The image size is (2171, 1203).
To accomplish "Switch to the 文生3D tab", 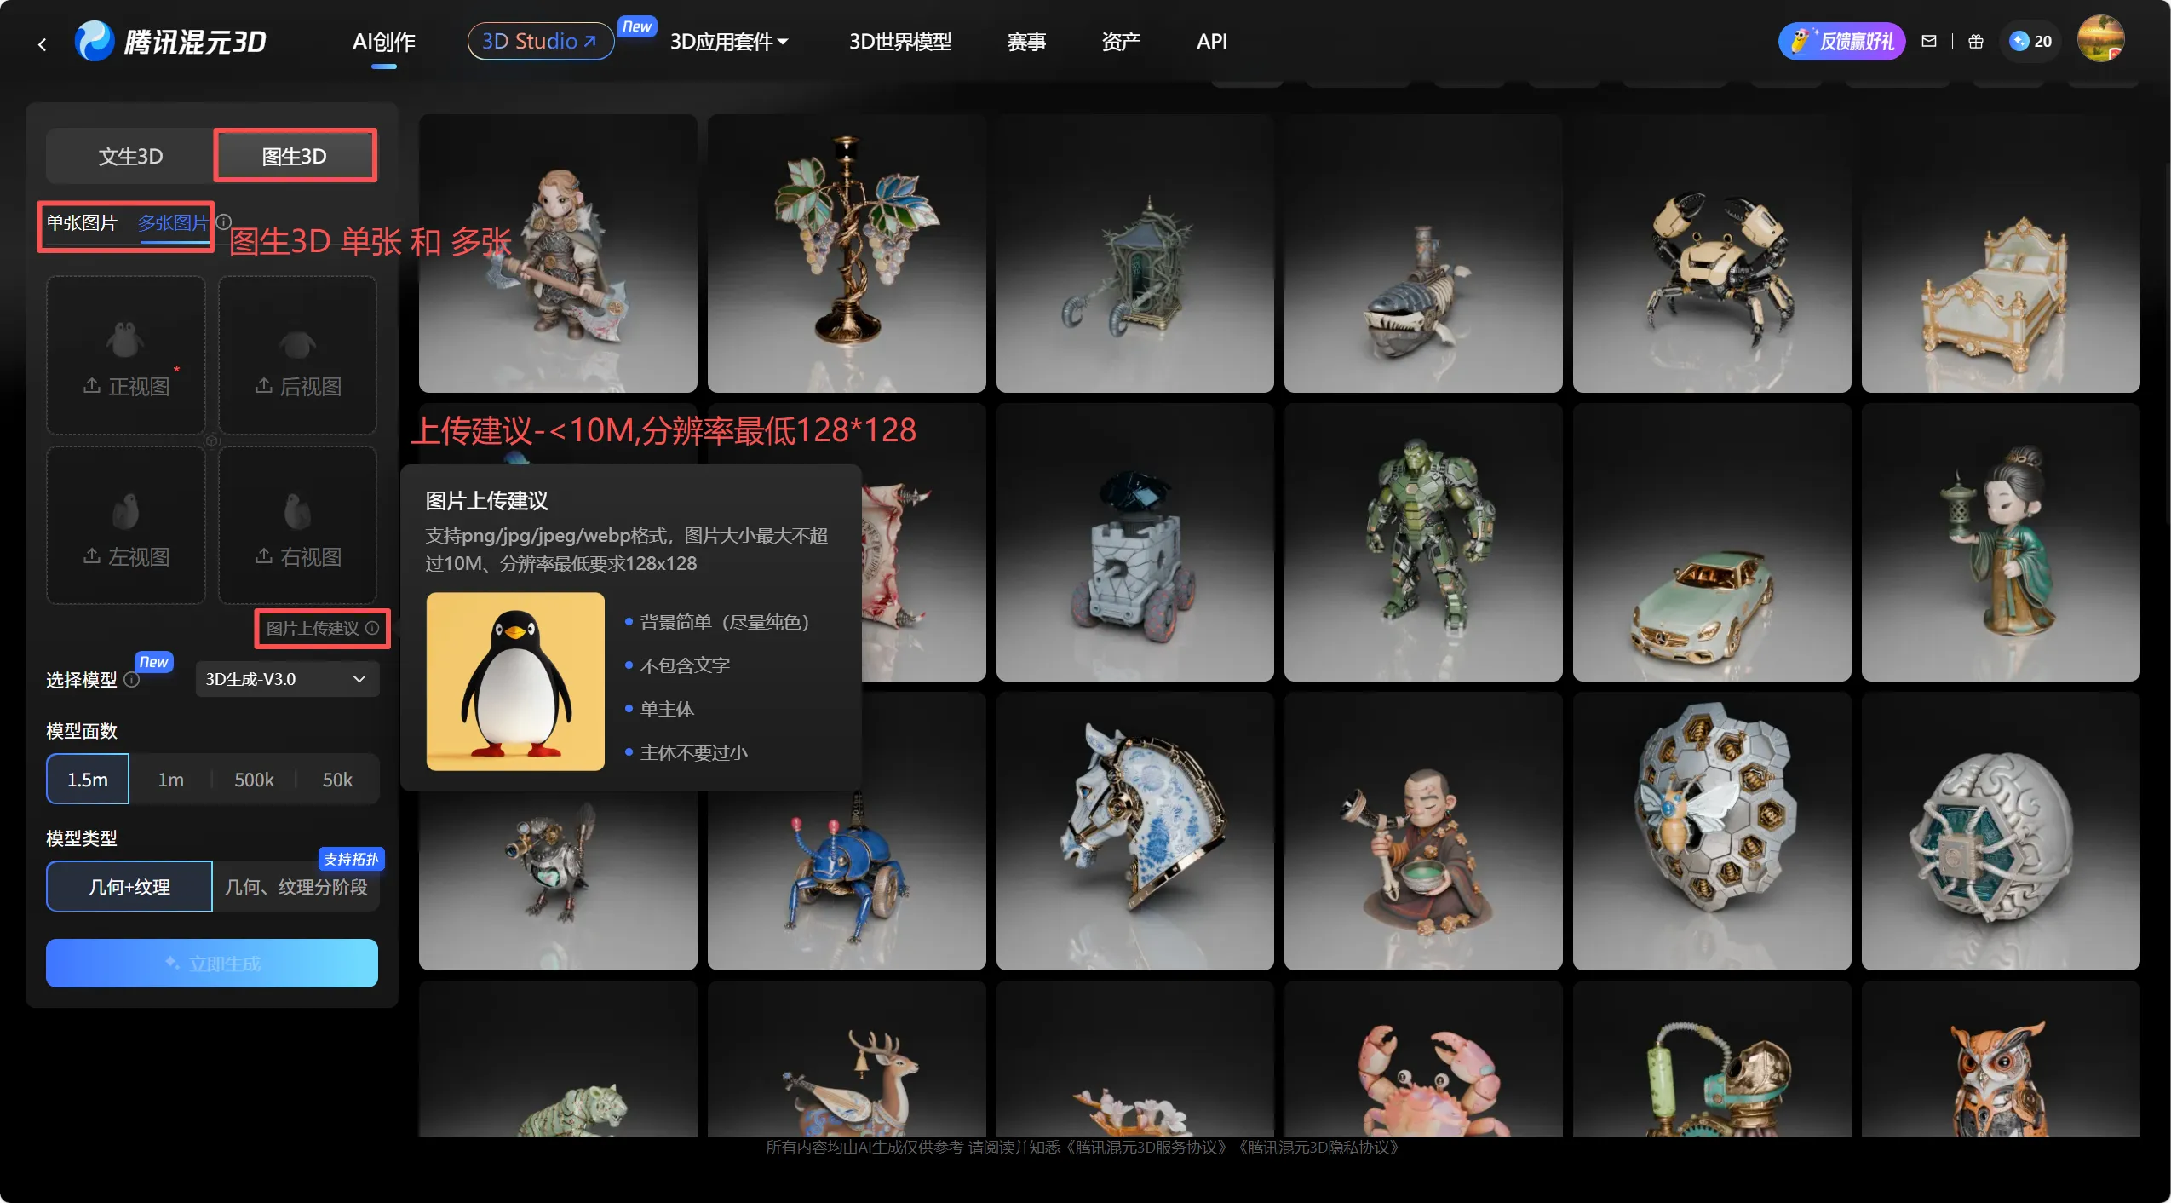I will (x=130, y=156).
